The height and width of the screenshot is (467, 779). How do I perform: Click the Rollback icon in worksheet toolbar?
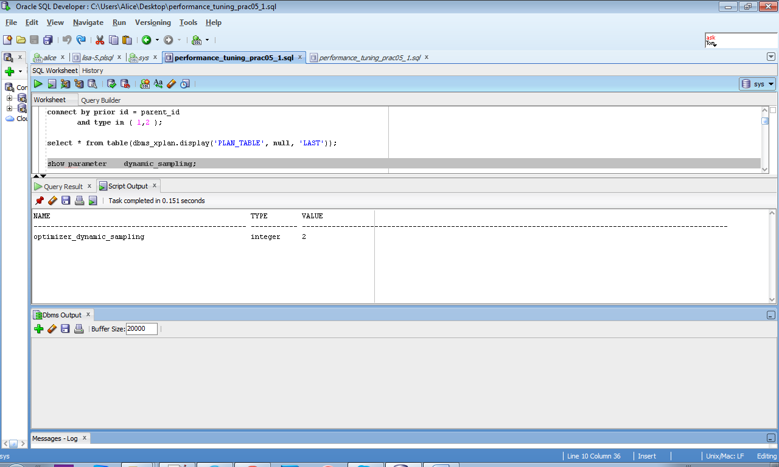coord(125,84)
